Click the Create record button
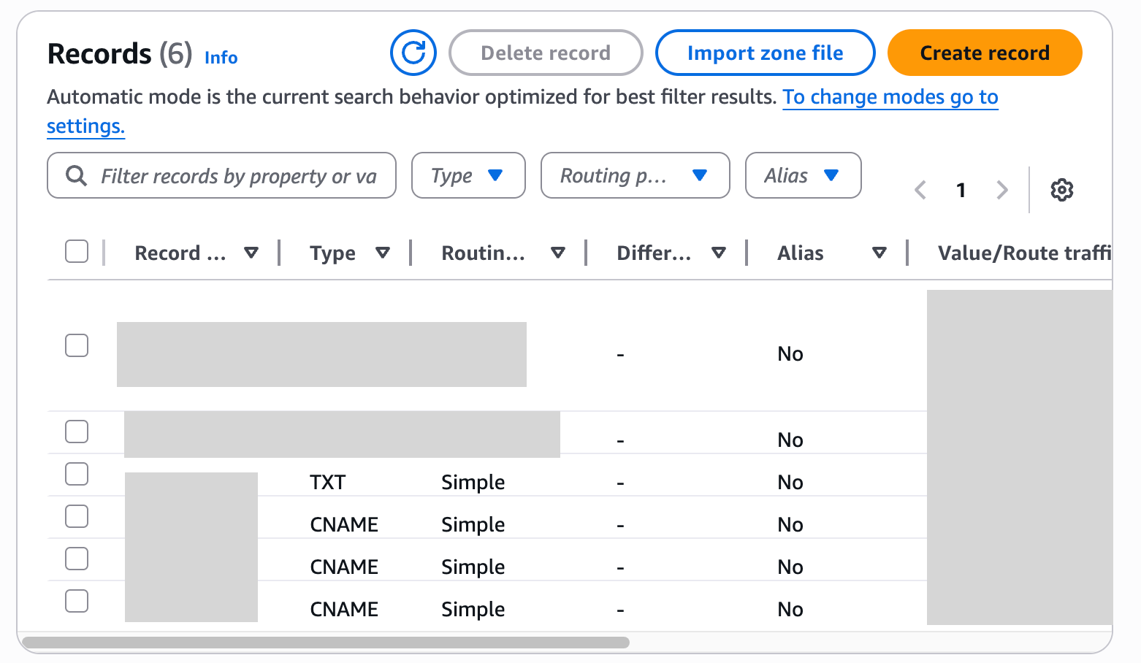The height and width of the screenshot is (663, 1141). pos(984,53)
